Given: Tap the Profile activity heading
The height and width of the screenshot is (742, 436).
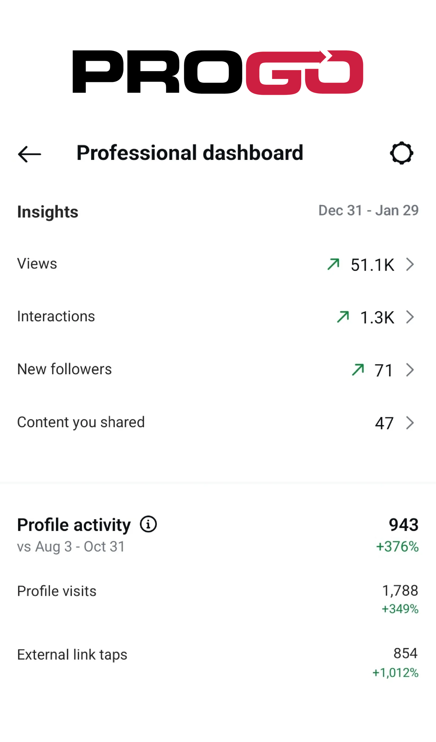Looking at the screenshot, I should click(74, 525).
